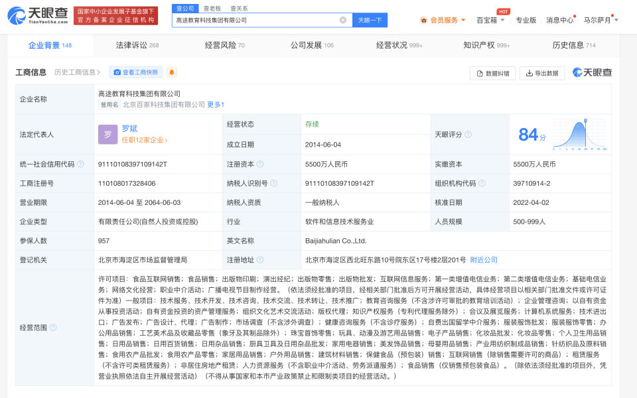Image resolution: width=637 pixels, height=398 pixels.
Task: Click the 天眼一下 search button
Action: tap(370, 20)
